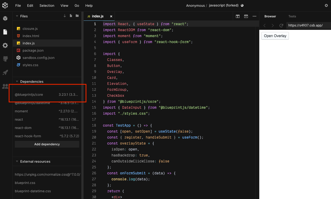Click the new file icon in Files panel
Screen dimensions: 331x199
pyautogui.click(x=71, y=16)
